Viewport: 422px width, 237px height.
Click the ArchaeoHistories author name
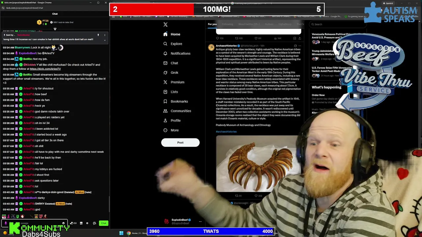(226, 46)
